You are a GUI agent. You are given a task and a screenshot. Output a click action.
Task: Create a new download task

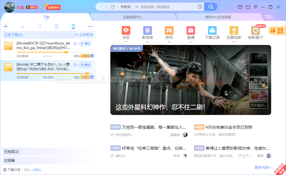(6, 26)
